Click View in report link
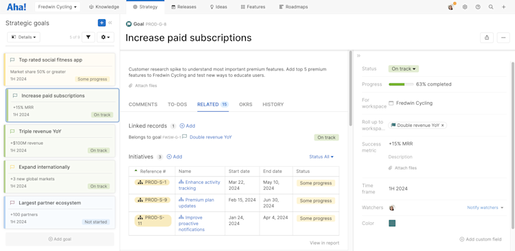The width and height of the screenshot is (515, 251). pos(325,243)
